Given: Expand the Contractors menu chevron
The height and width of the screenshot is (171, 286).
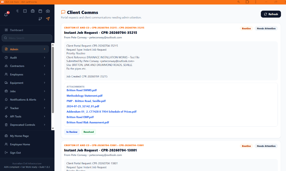Looking at the screenshot, I should (x=44, y=66).
